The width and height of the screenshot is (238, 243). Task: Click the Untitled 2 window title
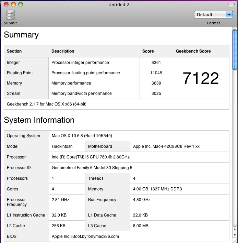point(119,5)
